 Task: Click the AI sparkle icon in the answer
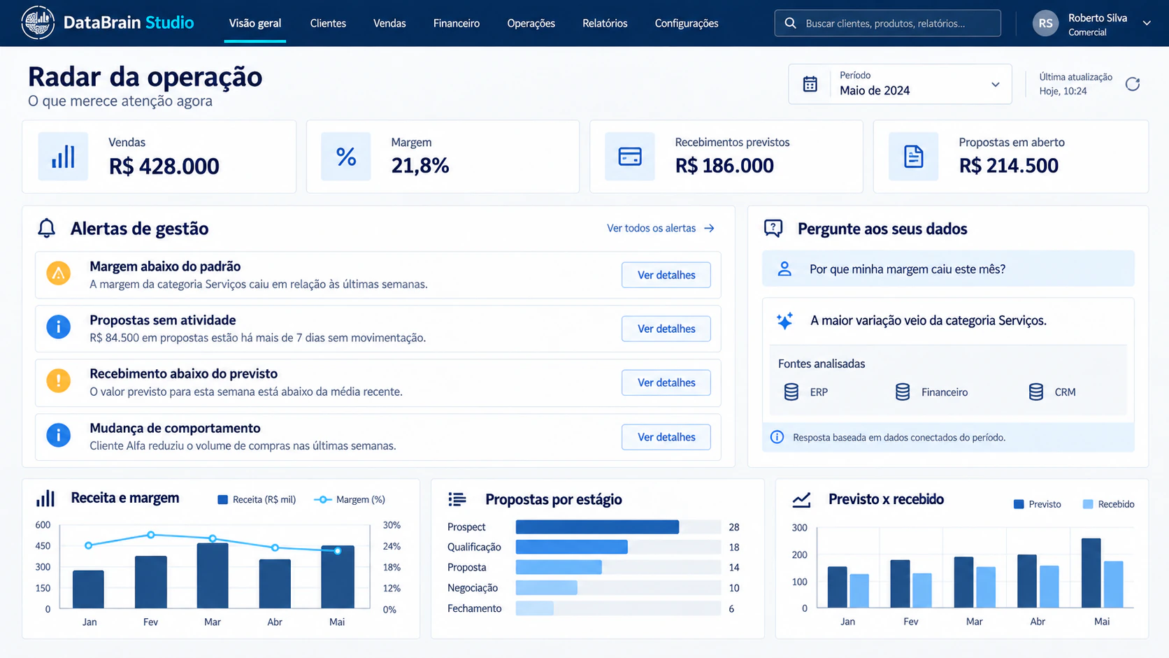click(784, 320)
